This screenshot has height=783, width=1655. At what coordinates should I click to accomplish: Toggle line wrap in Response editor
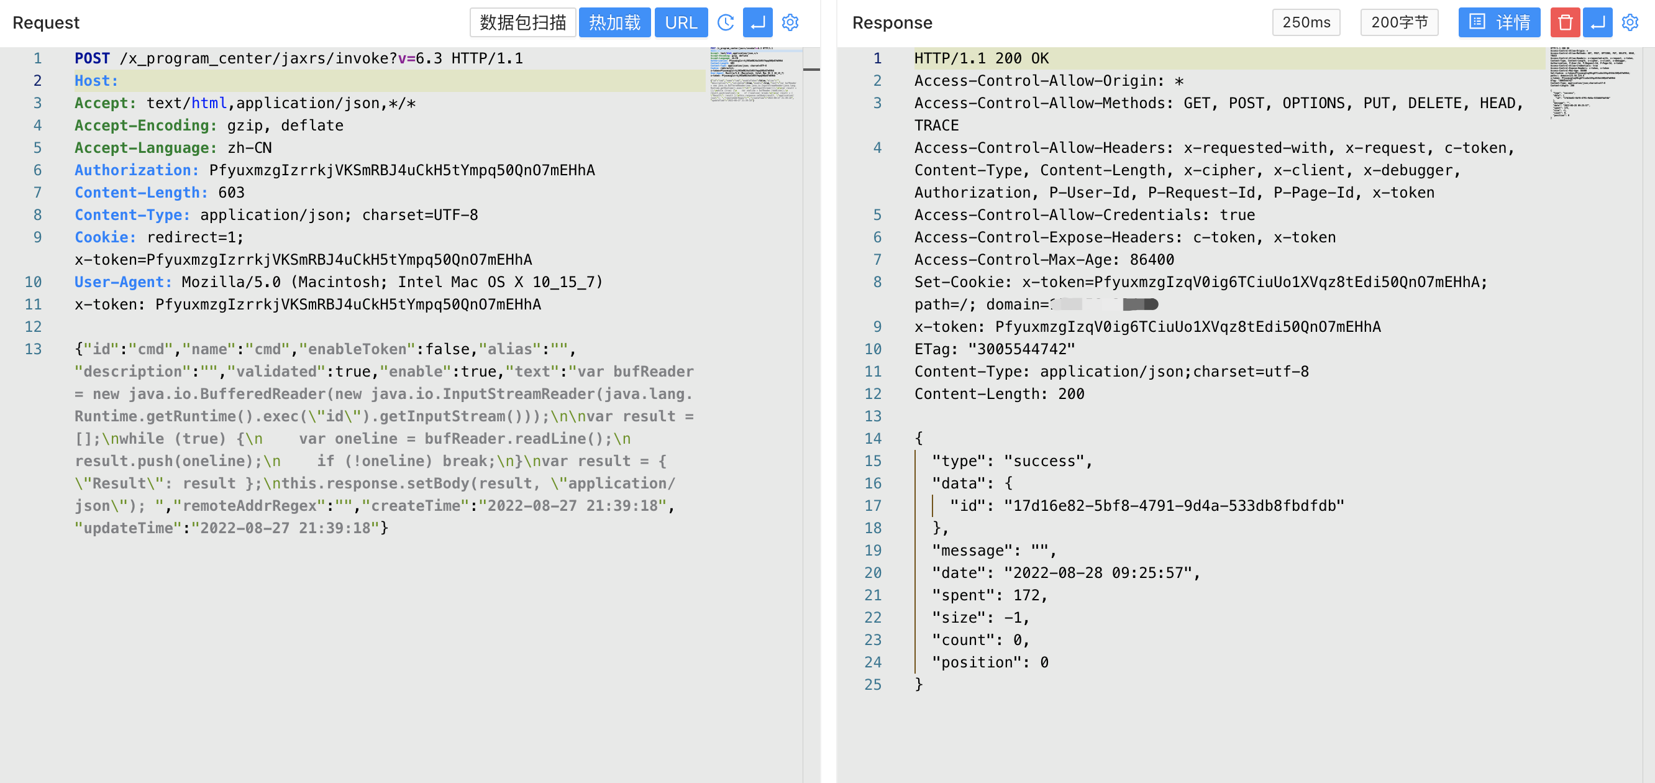point(1597,22)
